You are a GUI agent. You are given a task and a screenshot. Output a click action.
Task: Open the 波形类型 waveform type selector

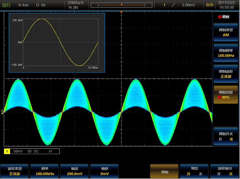[15, 171]
